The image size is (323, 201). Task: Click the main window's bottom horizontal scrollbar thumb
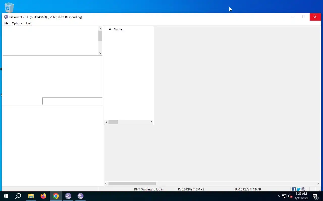coord(132,184)
